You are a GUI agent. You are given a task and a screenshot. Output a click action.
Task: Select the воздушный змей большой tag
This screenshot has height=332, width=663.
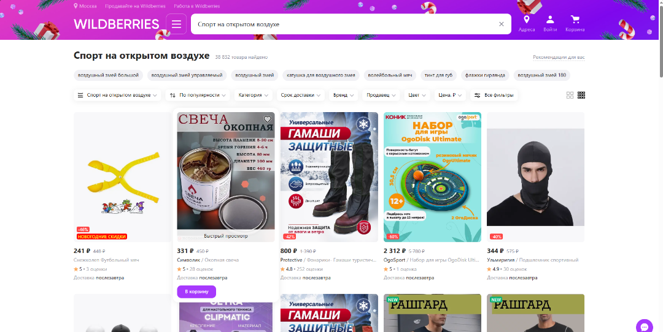click(109, 75)
